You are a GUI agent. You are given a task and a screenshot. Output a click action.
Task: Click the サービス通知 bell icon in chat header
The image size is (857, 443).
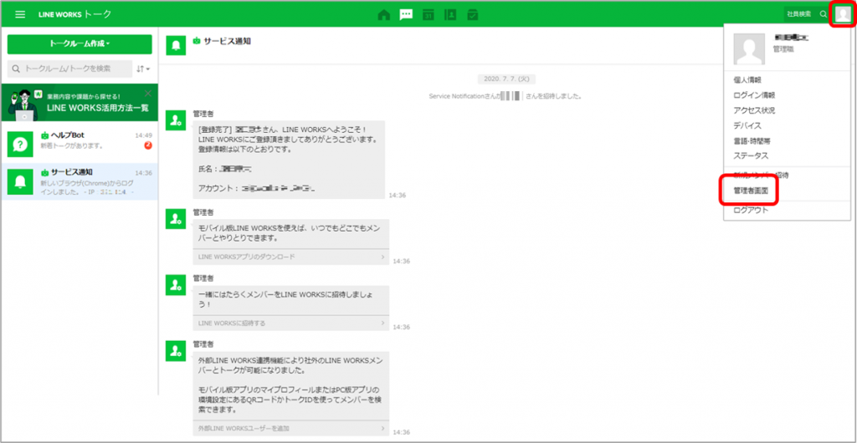[176, 46]
